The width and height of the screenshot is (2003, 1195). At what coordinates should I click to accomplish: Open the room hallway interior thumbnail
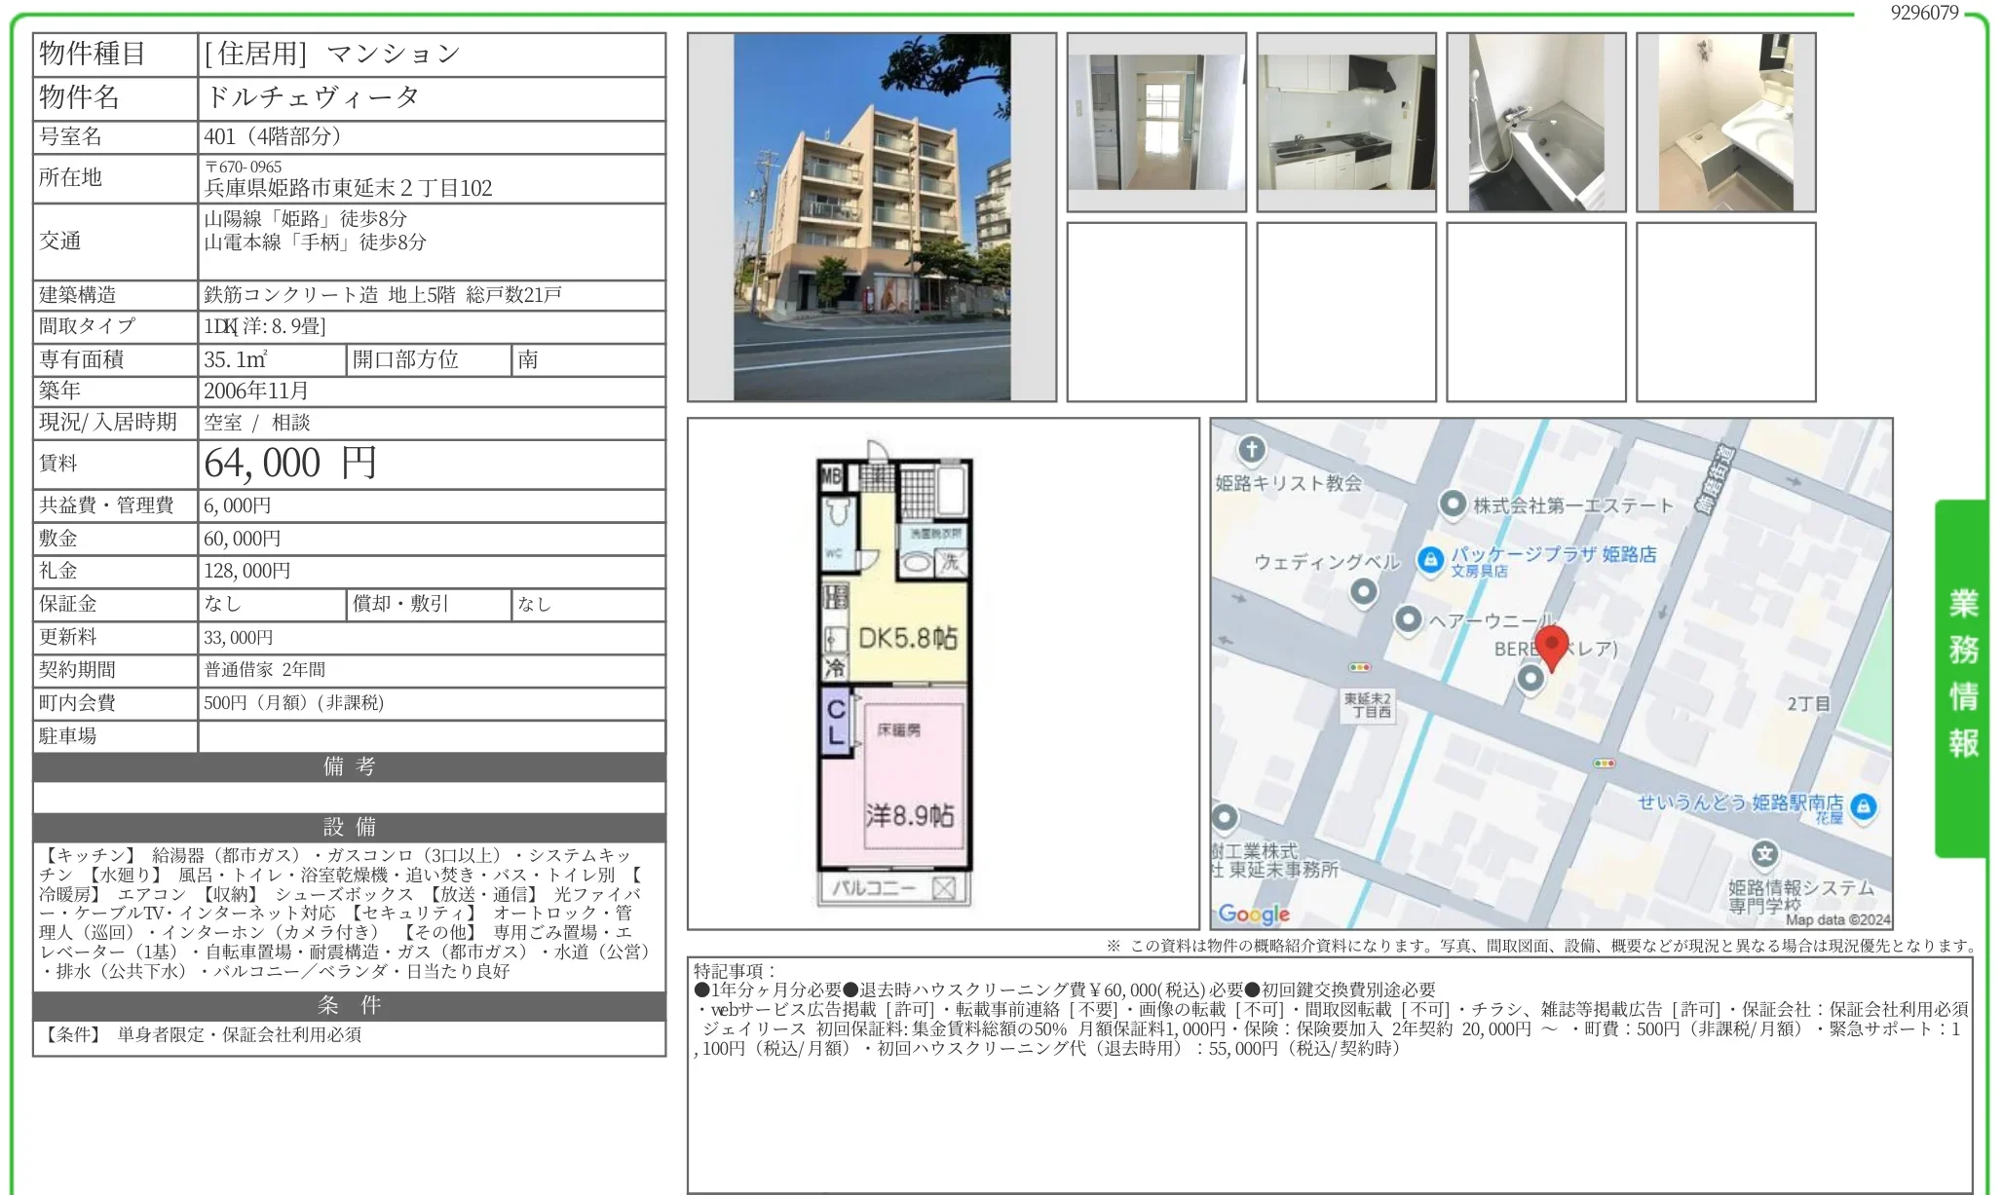click(1156, 122)
